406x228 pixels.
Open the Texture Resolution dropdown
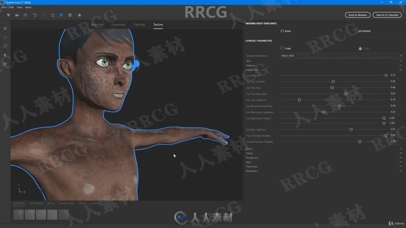point(341,56)
